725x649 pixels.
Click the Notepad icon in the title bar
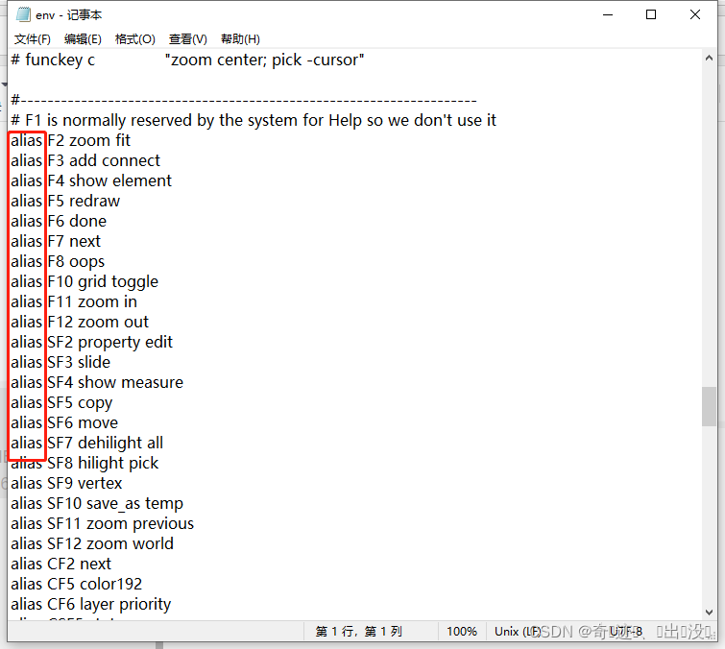pos(23,15)
